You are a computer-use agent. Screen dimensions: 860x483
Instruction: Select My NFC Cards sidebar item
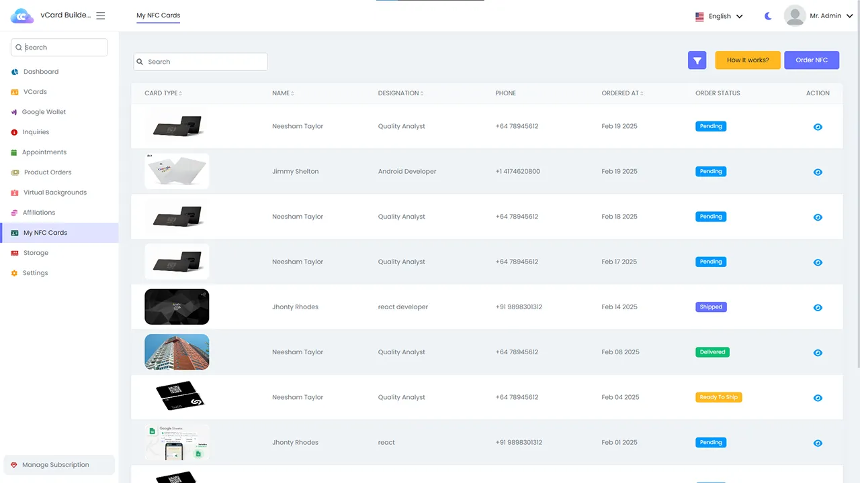click(x=59, y=233)
